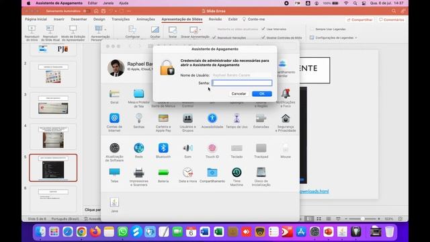The image size is (430, 242).
Task: Switch to the Página Inicial tab
Action: tap(36, 19)
